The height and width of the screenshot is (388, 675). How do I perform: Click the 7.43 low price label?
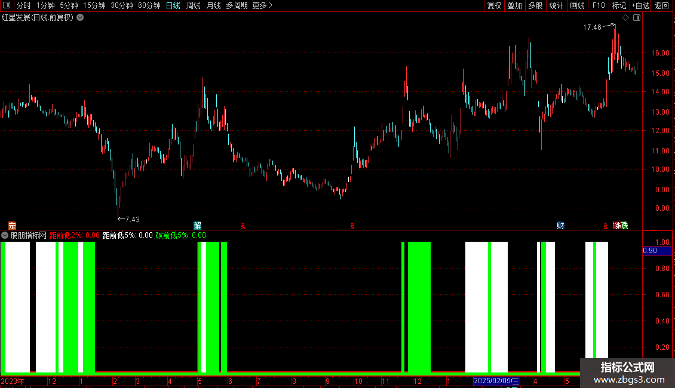tap(132, 220)
